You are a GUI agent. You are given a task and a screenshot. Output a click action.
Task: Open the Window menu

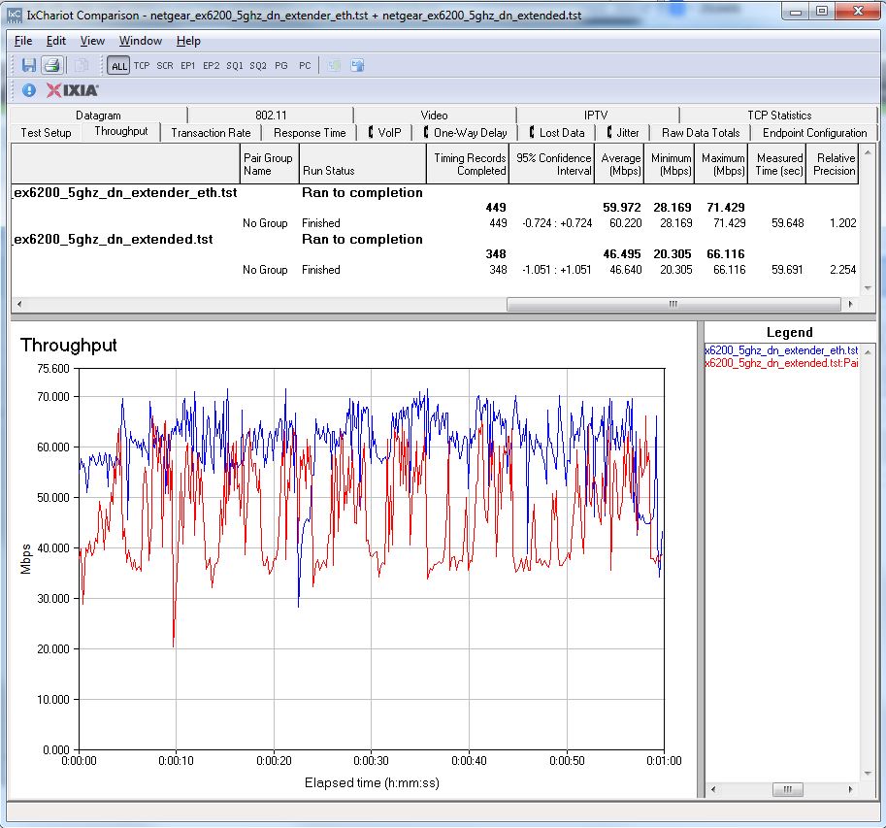point(140,41)
